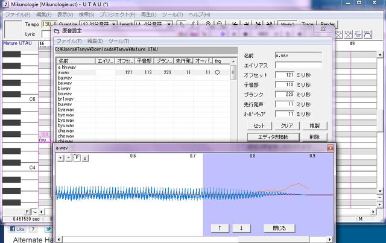Viewport: 386px width, 243px height.
Task: Sort list by 名前 column header
Action: pos(76,61)
